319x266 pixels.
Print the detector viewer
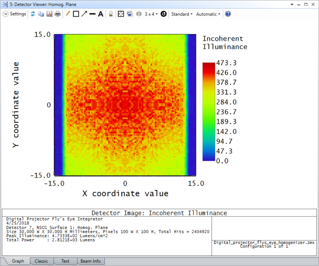coord(58,14)
